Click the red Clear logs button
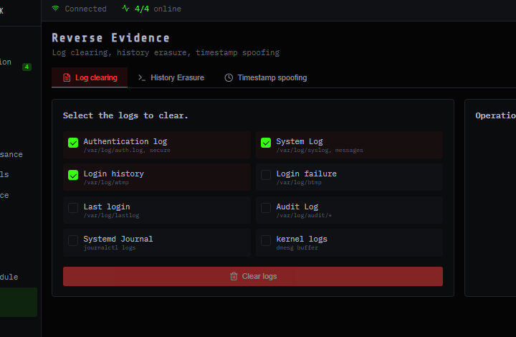The image size is (516, 337). [x=253, y=277]
